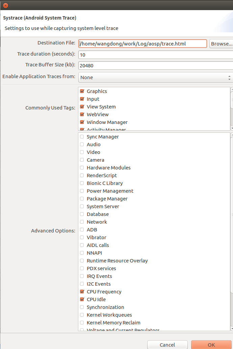Enable Video tracing
Screen dimensions: 233x349
(x=81, y=152)
